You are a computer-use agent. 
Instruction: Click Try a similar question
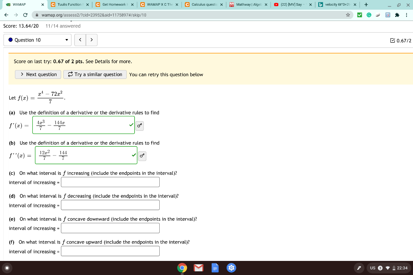tap(95, 74)
